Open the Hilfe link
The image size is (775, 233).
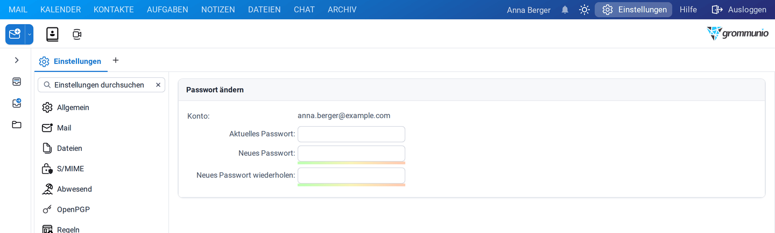688,10
